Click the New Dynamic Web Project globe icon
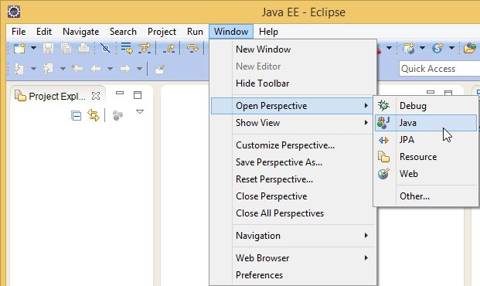 pos(408,49)
